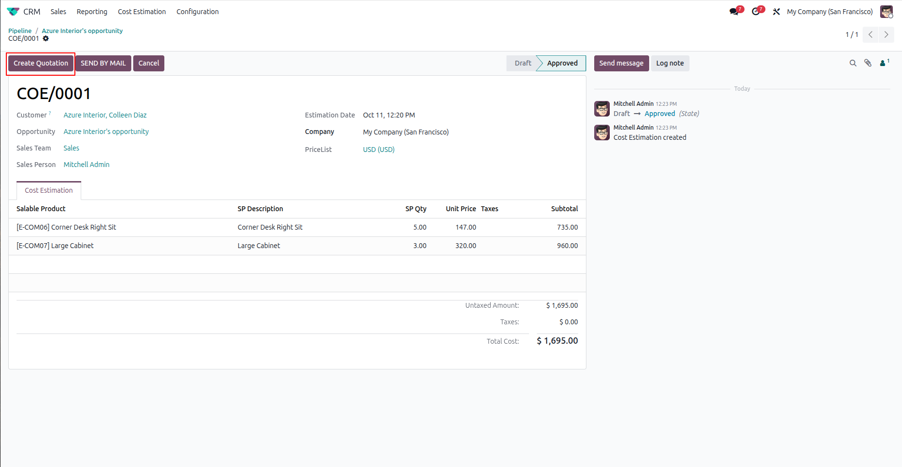Click the CRM app logo icon

pos(13,12)
